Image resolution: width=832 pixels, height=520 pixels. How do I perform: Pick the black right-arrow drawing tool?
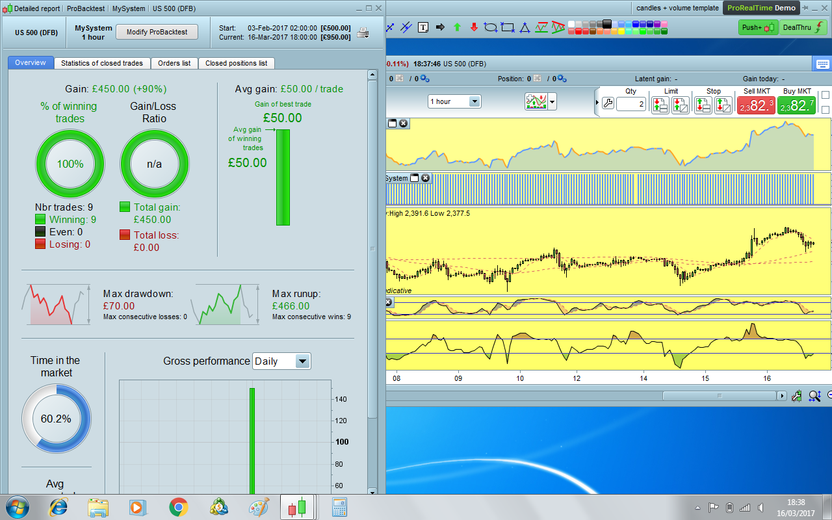[440, 27]
